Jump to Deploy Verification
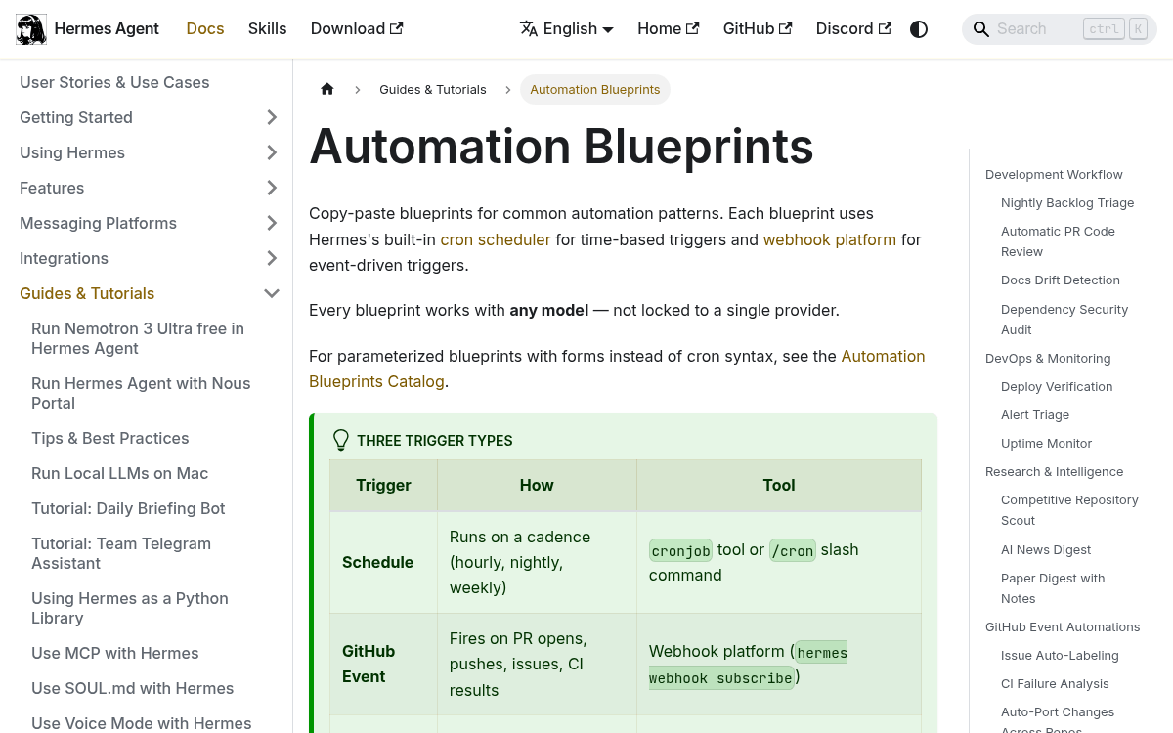The height and width of the screenshot is (733, 1173). (1057, 386)
